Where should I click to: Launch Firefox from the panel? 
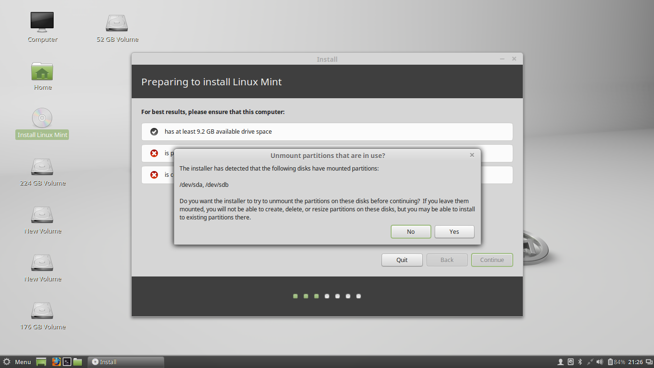(56, 362)
